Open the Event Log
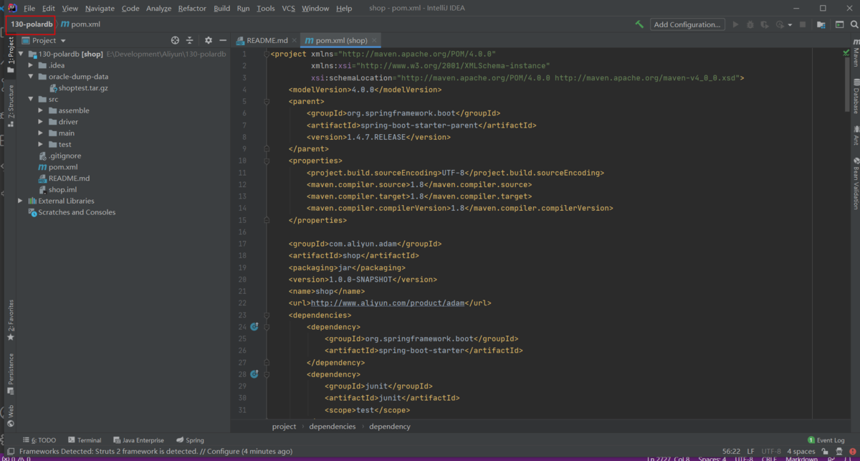This screenshot has height=461, width=860. [x=826, y=440]
